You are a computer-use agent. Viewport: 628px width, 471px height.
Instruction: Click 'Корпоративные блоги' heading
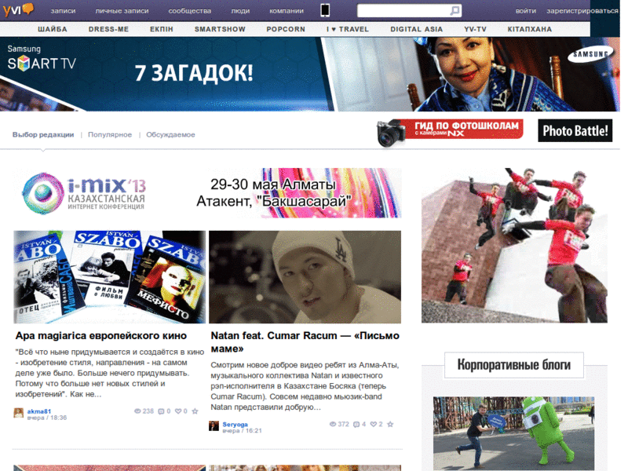pos(514,365)
